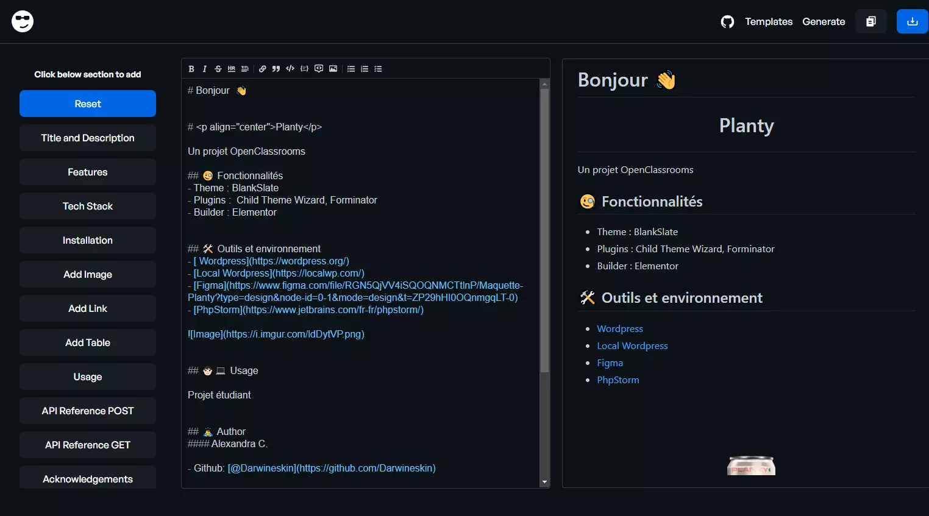Insert title heading from toolbar
The height and width of the screenshot is (516, 929).
click(245, 69)
